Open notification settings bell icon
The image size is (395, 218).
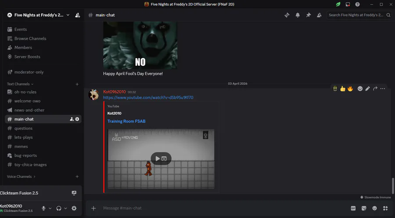click(x=298, y=15)
